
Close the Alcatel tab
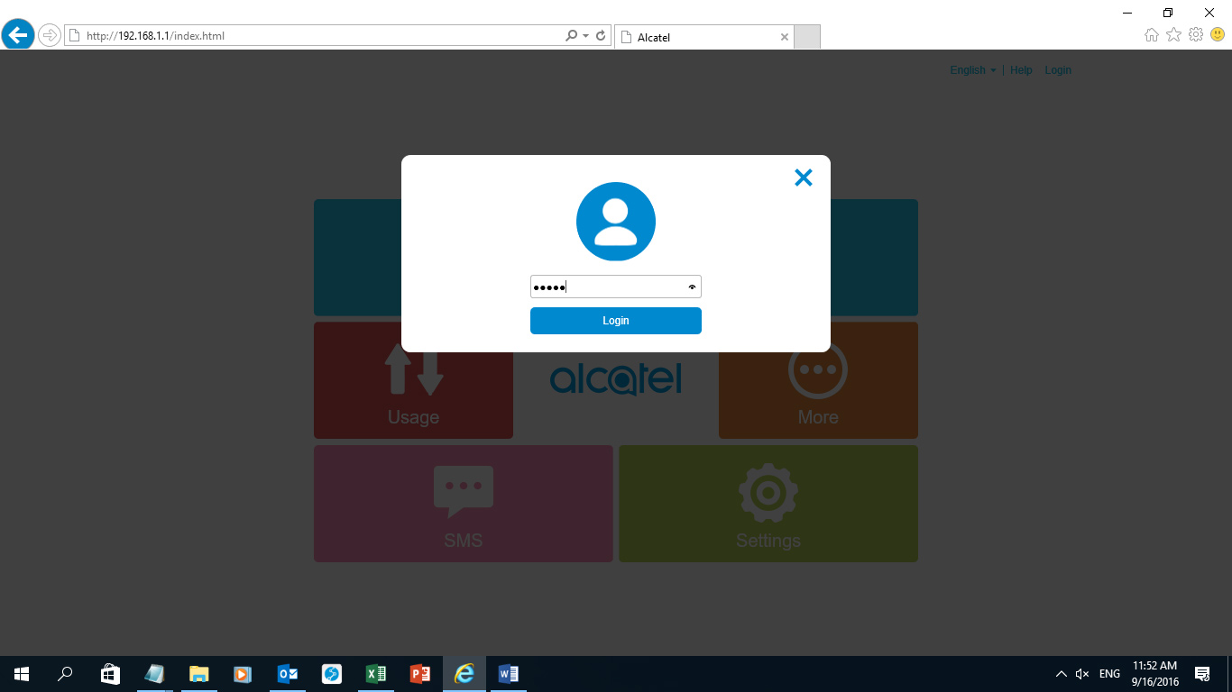pyautogui.click(x=784, y=37)
